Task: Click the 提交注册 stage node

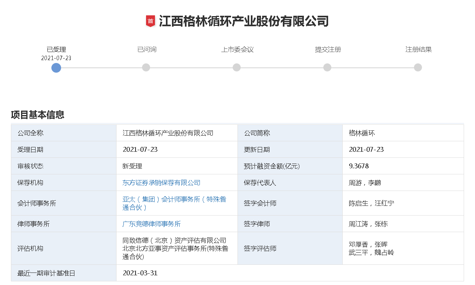Action: coord(327,67)
